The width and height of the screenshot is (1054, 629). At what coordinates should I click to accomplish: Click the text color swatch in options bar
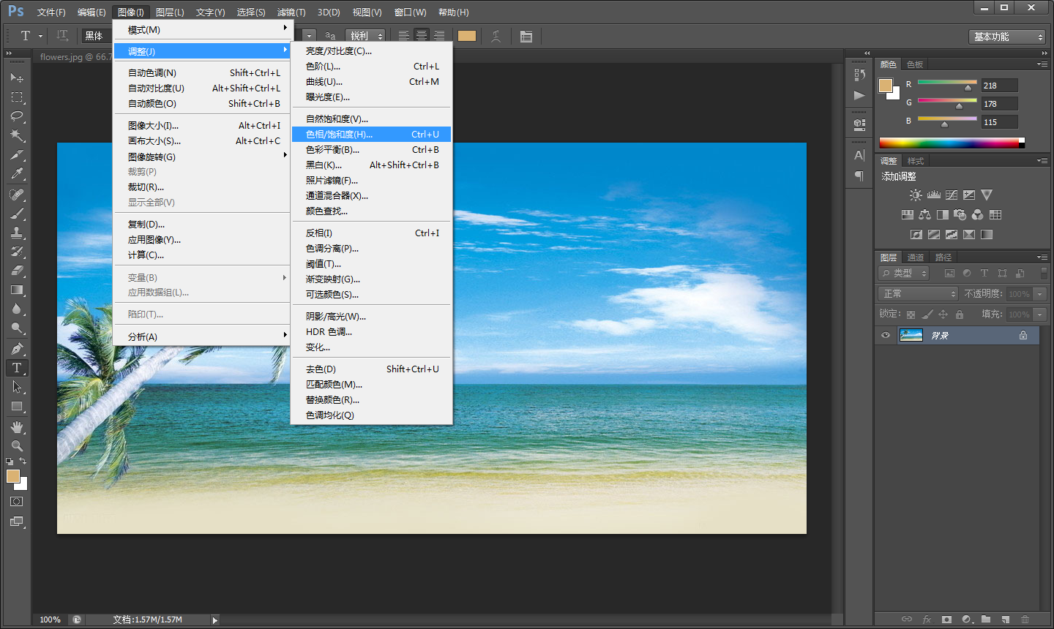click(x=467, y=36)
